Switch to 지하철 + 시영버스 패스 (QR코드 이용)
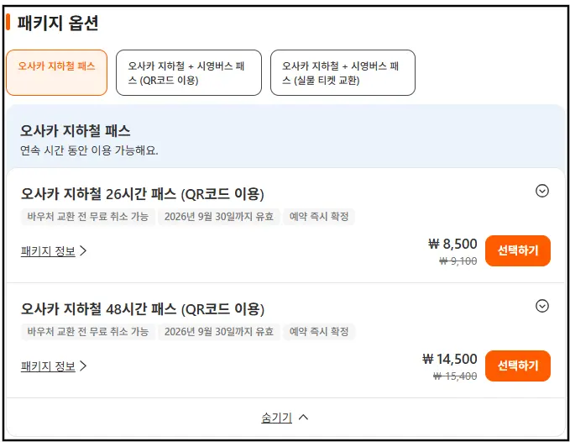 click(x=189, y=73)
